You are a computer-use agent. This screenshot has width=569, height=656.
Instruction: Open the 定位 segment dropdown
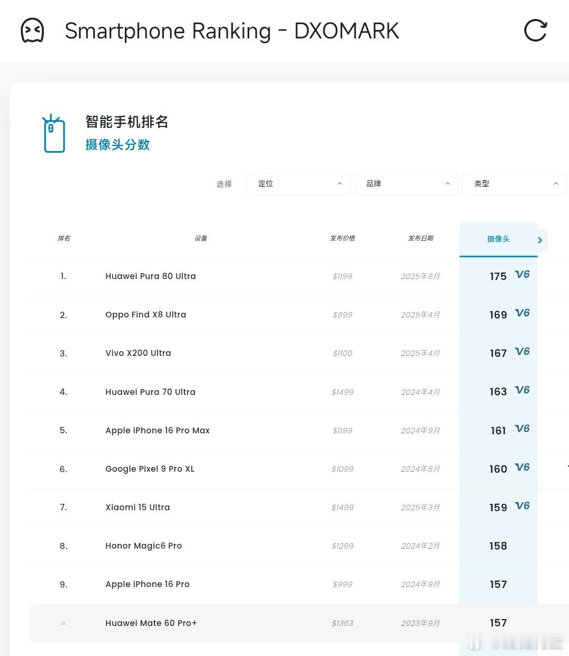(x=298, y=184)
